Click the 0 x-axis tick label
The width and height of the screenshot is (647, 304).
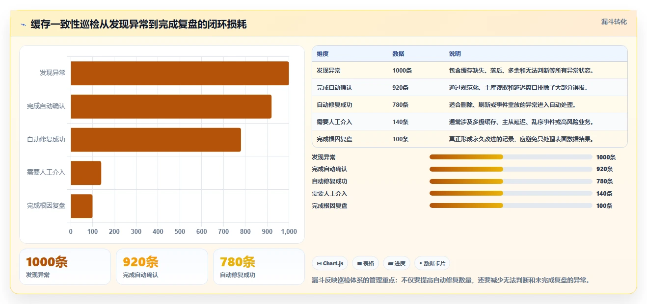(x=71, y=231)
